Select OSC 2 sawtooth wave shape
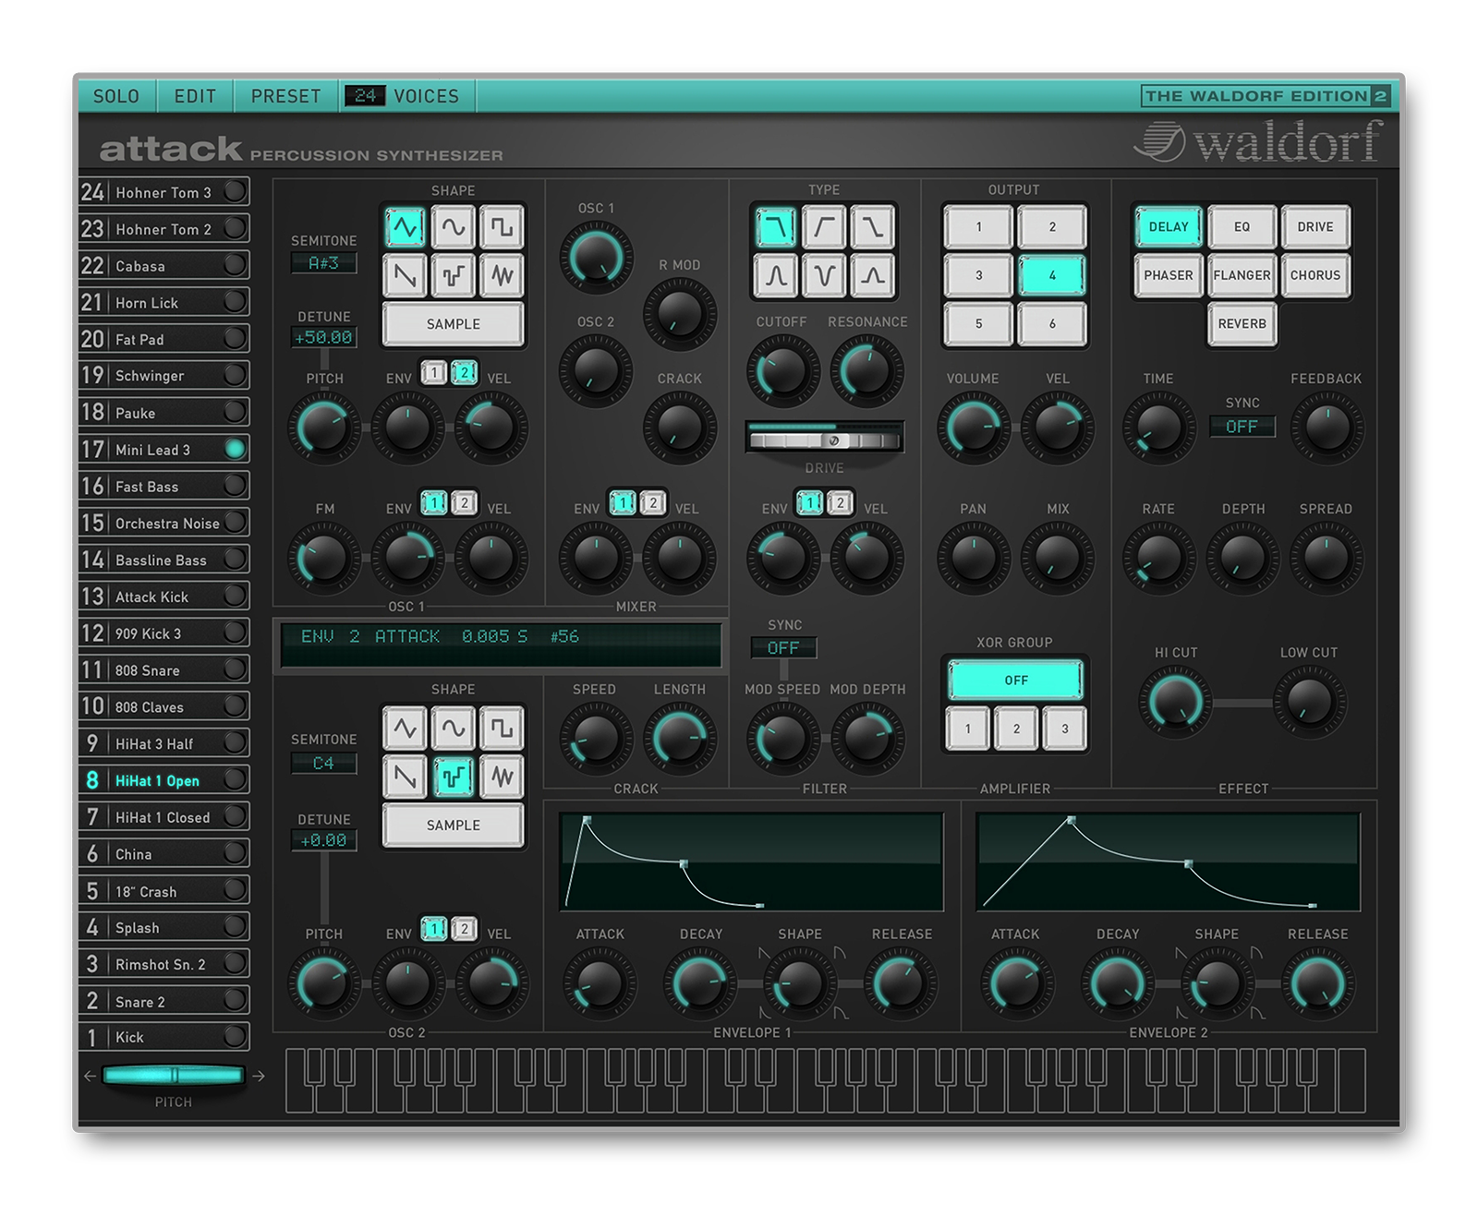Viewport: 1478px width, 1205px height. [406, 777]
